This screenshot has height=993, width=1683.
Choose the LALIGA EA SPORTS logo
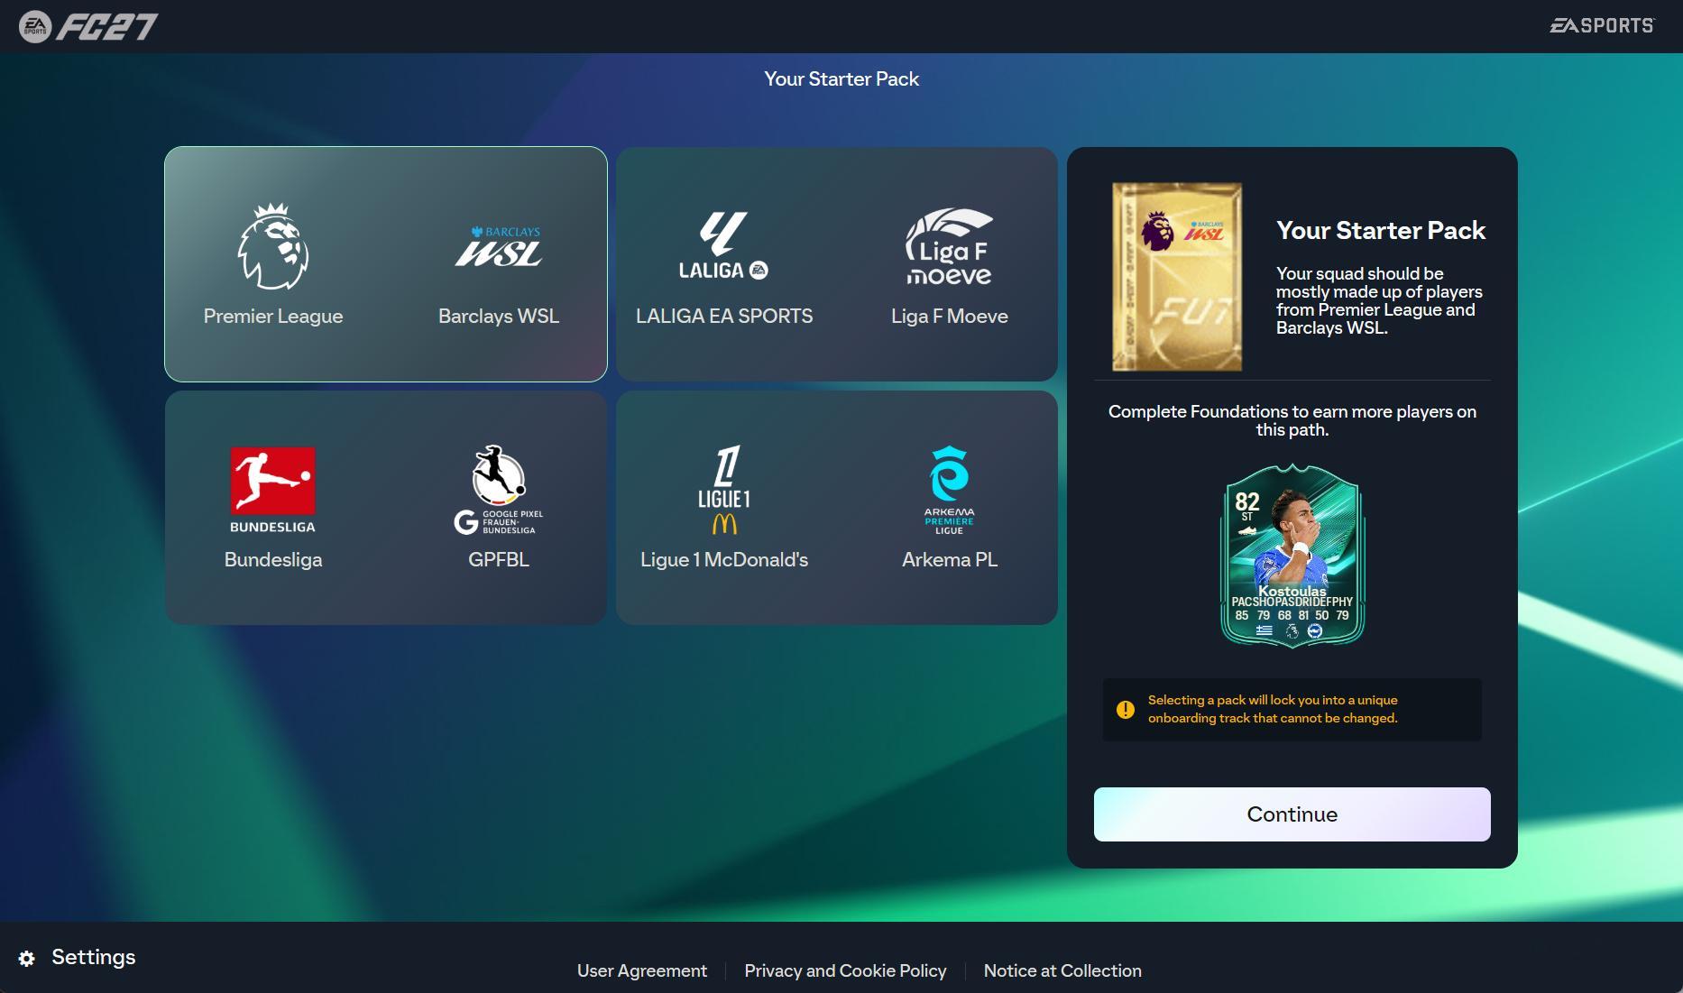[724, 246]
